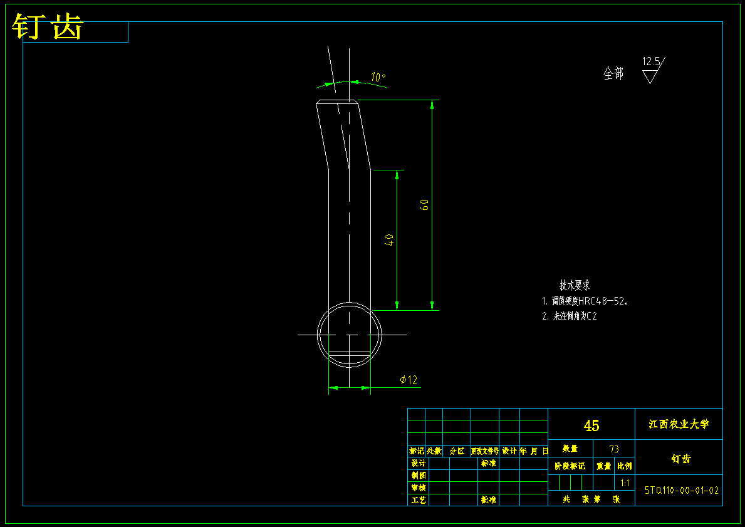Click the 比例 header cell

pos(625,466)
